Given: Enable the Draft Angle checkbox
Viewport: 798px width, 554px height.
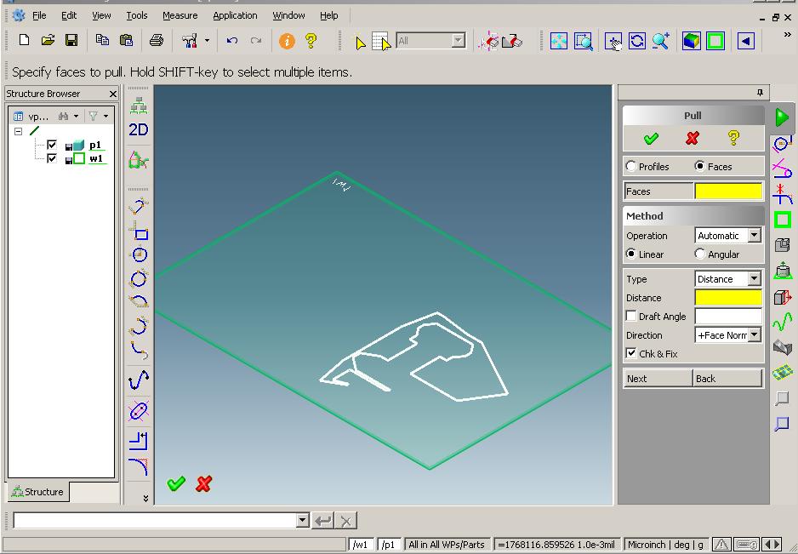Looking at the screenshot, I should click(x=631, y=316).
